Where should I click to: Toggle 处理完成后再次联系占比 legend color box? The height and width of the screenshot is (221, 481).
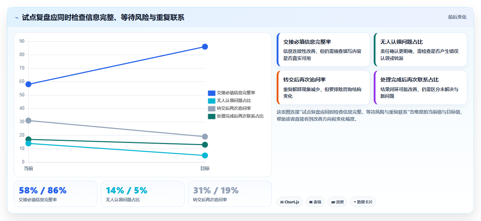(x=211, y=116)
